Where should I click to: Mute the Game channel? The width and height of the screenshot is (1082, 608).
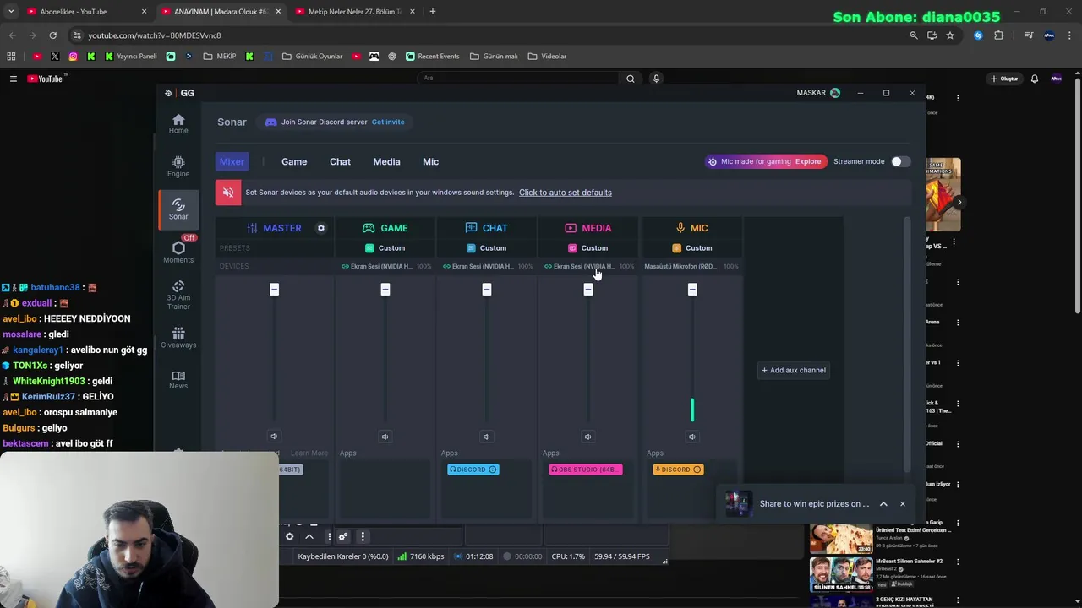385,437
